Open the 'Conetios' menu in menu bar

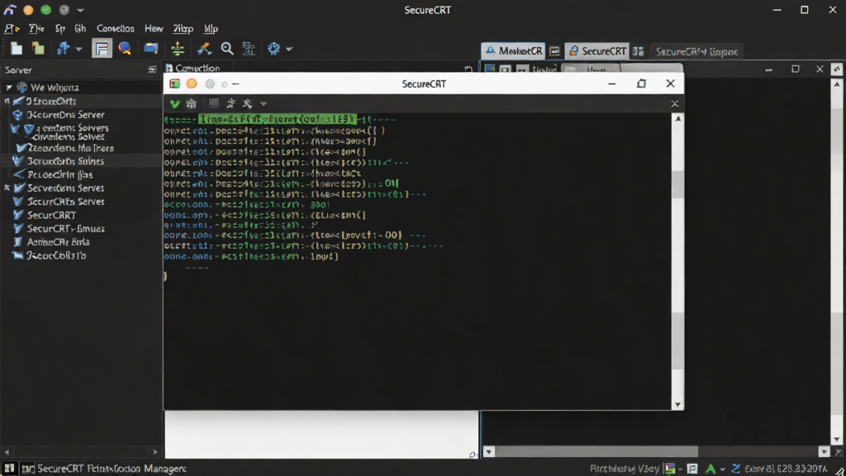click(x=116, y=29)
